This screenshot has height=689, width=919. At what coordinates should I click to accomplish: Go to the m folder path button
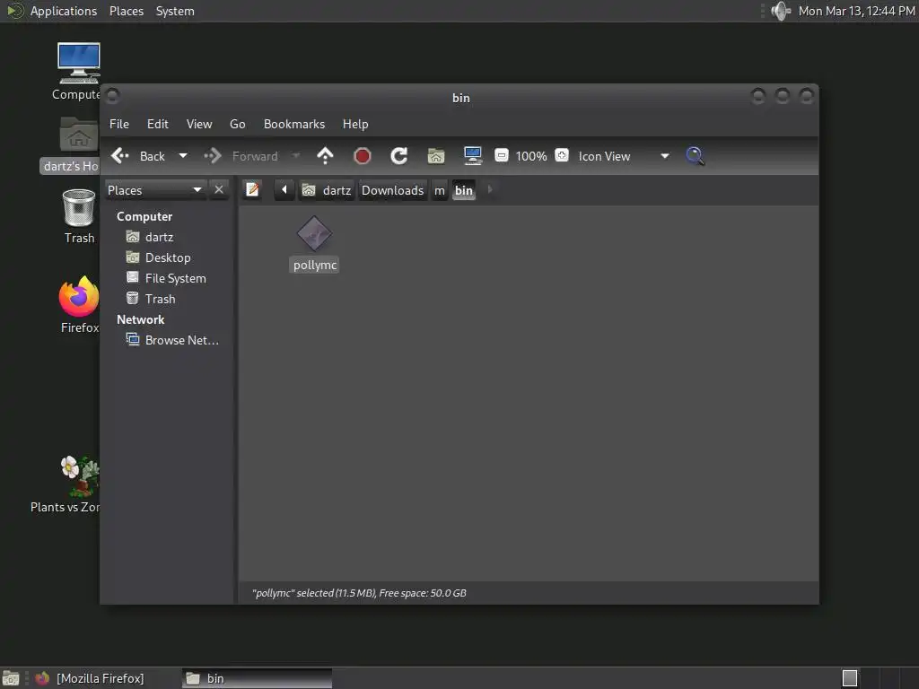440,190
